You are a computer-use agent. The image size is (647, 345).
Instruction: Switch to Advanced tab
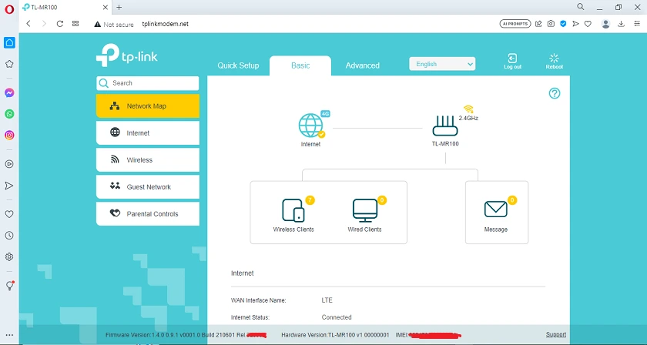point(362,65)
